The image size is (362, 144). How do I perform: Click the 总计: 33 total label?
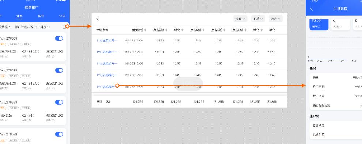103,101
